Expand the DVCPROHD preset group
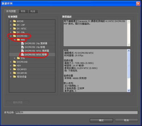 (11, 62)
